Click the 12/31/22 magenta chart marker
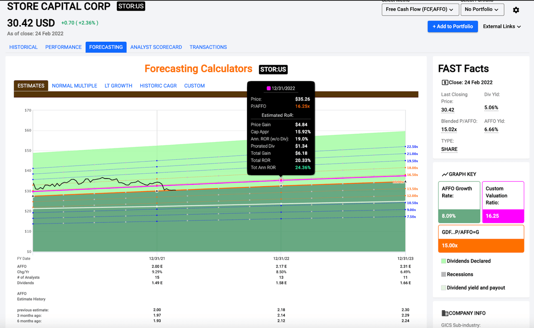This screenshot has height=328, width=534. 281,180
